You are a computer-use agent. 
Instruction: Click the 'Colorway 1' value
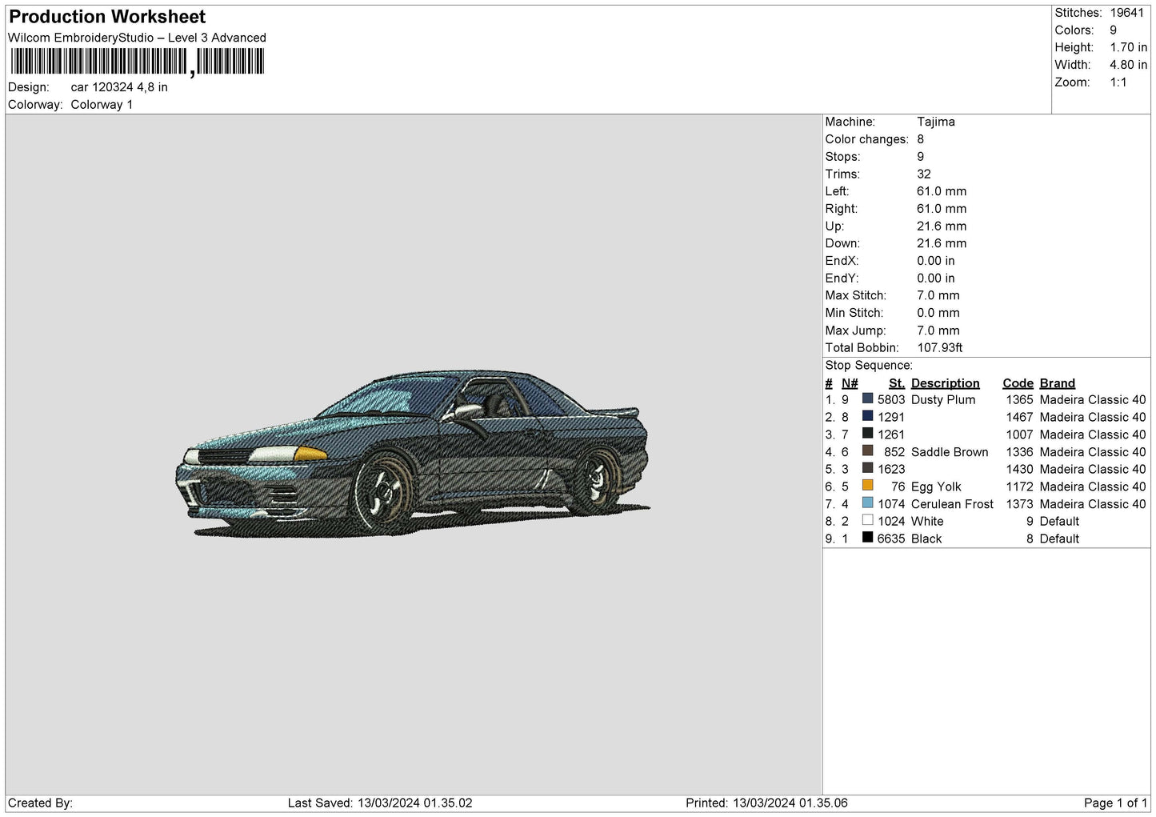coord(102,105)
